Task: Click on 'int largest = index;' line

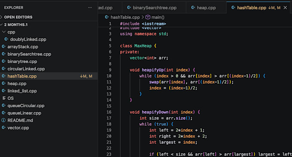Action: pos(173,142)
